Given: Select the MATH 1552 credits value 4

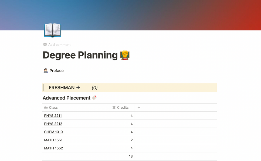Looking at the screenshot, I should tap(131, 148).
